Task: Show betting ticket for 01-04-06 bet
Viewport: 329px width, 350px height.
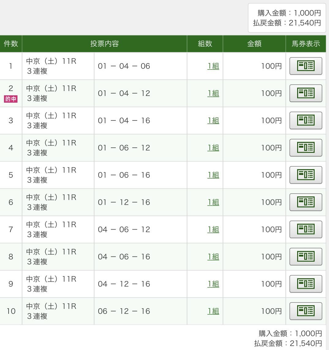Action: coord(306,66)
